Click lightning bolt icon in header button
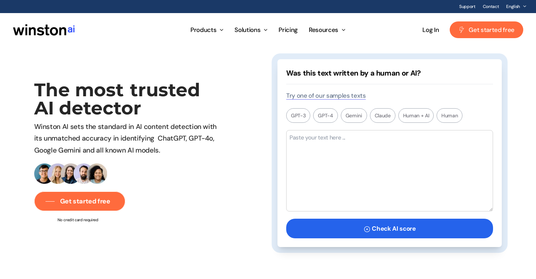The image size is (536, 279). (461, 30)
